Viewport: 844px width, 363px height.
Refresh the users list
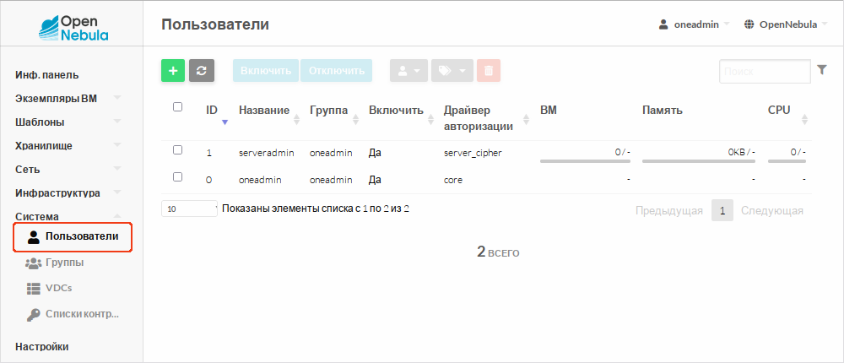(x=201, y=71)
